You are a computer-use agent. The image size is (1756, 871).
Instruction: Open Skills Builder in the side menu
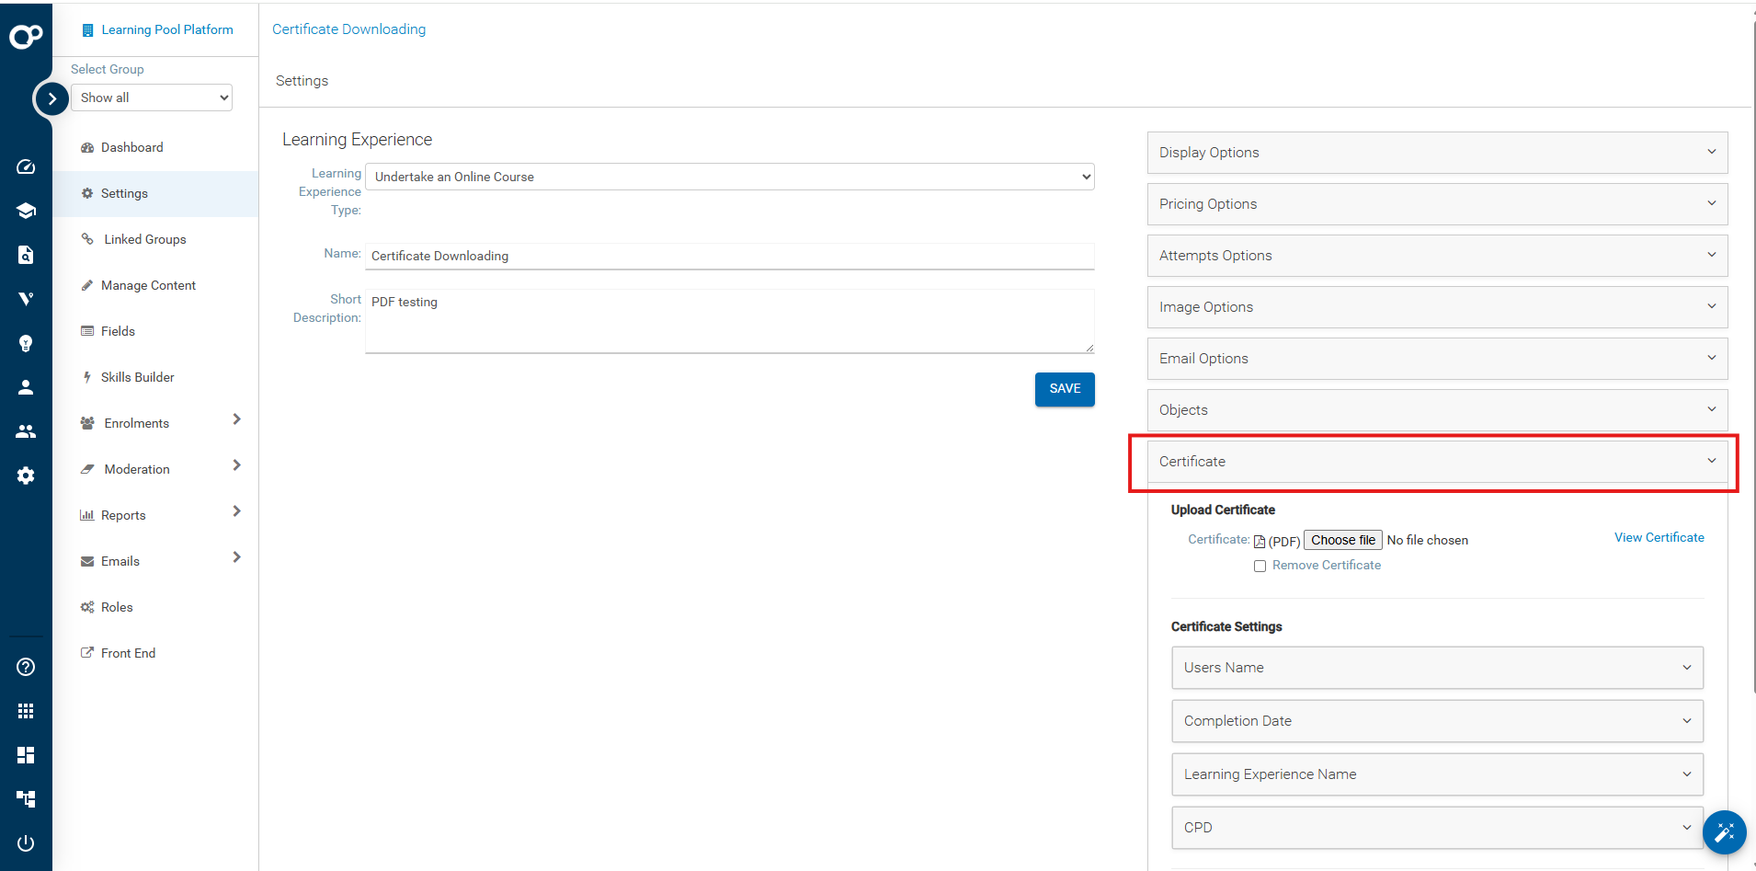tap(155, 377)
